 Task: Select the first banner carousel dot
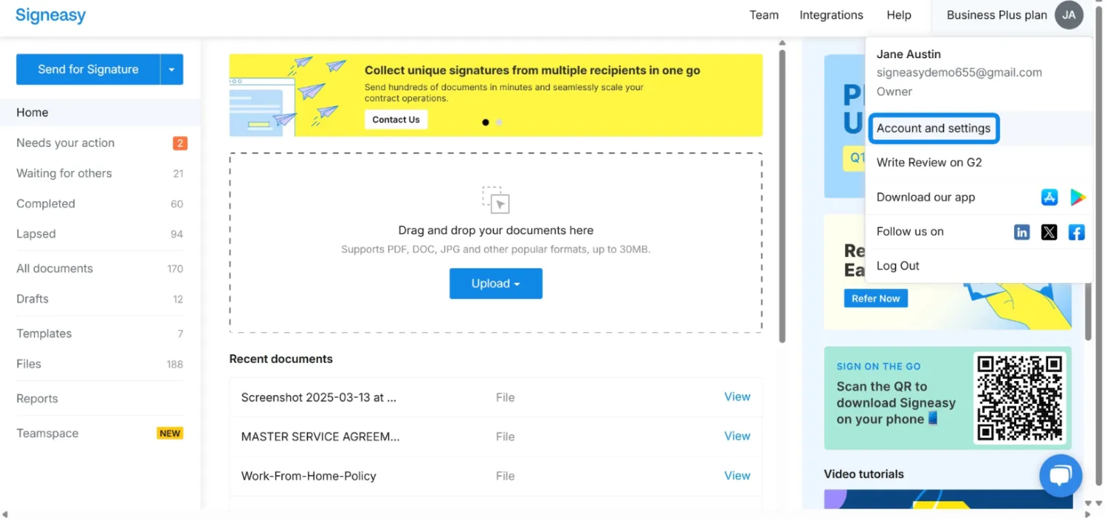[486, 122]
